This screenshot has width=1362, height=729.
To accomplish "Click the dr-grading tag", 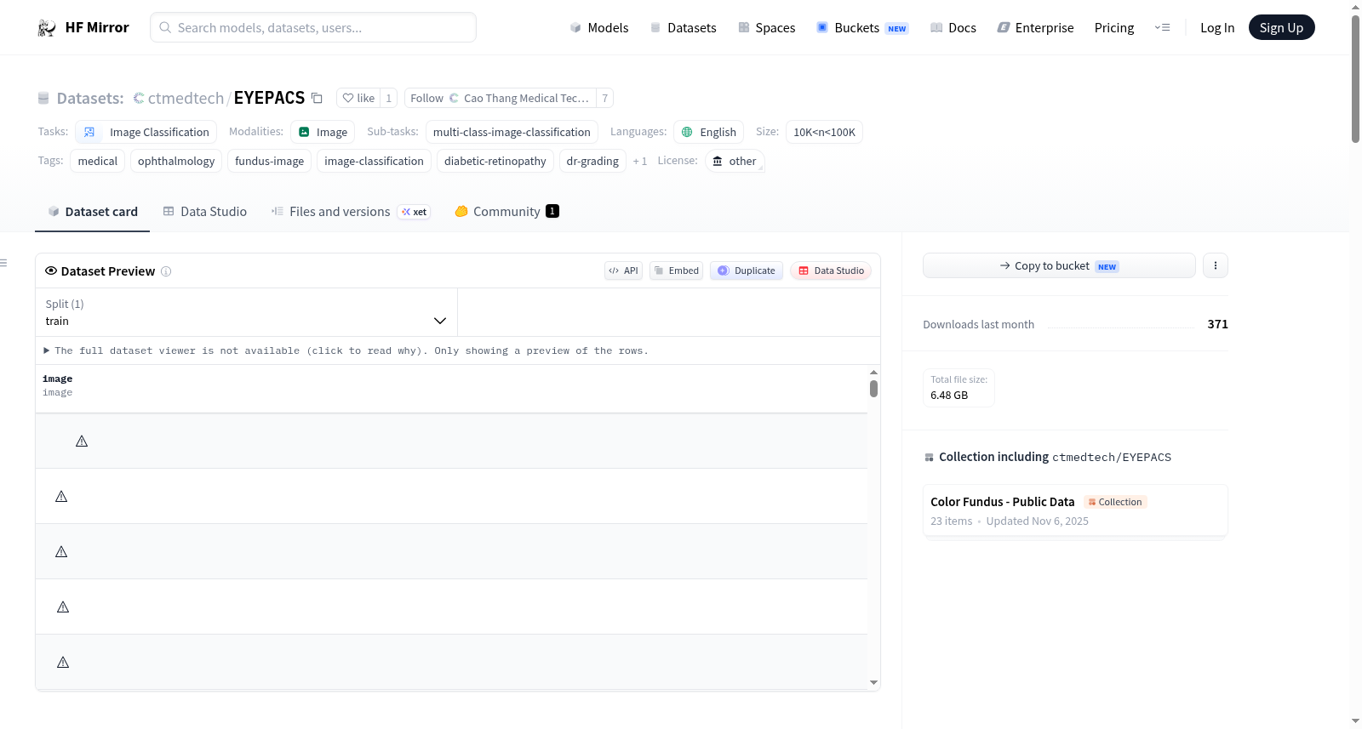I will [x=592, y=162].
